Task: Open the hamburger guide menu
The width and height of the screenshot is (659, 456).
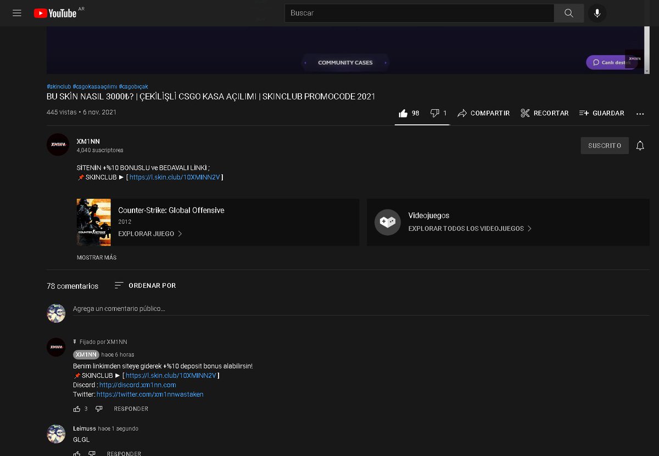Action: pyautogui.click(x=17, y=13)
